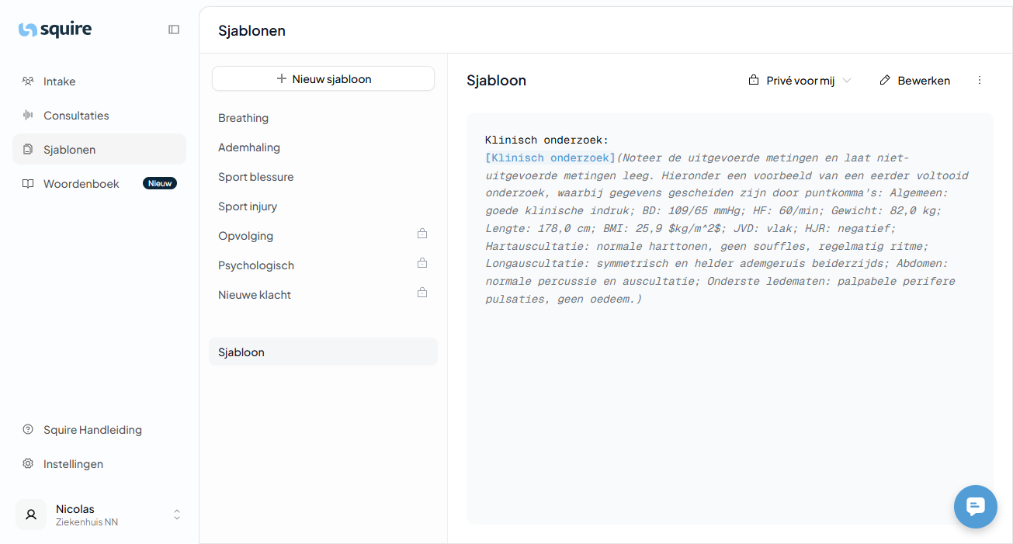Click the Consultaties waveform icon

(x=28, y=116)
